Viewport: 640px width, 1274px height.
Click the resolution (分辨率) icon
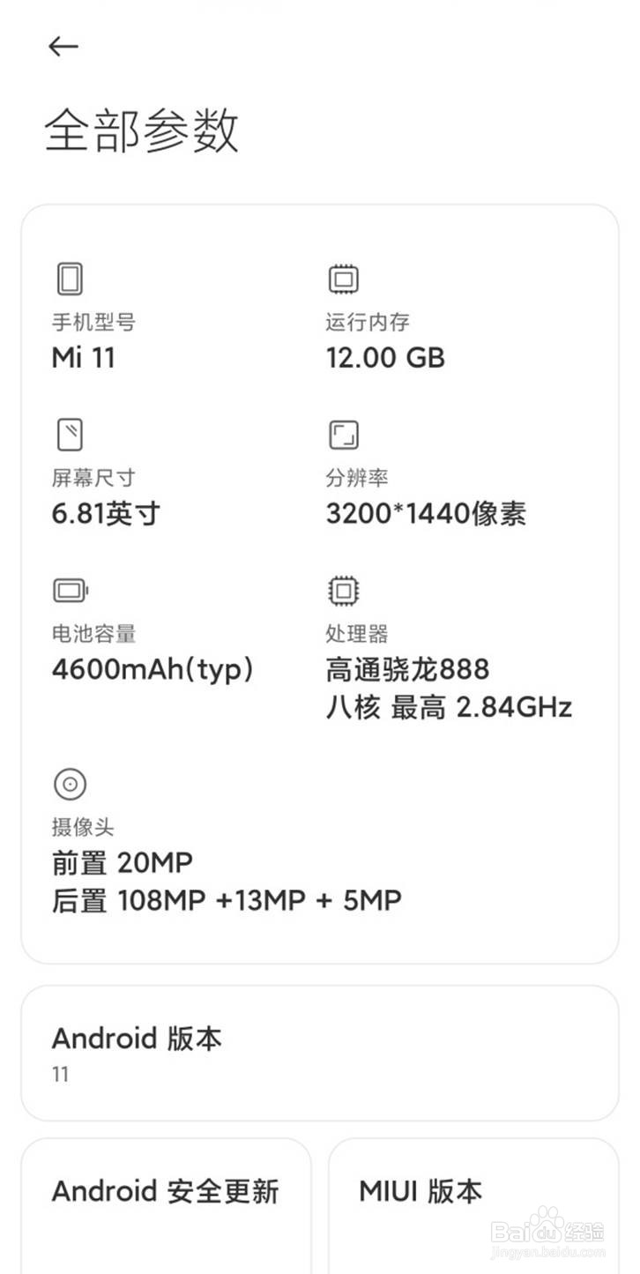click(344, 434)
